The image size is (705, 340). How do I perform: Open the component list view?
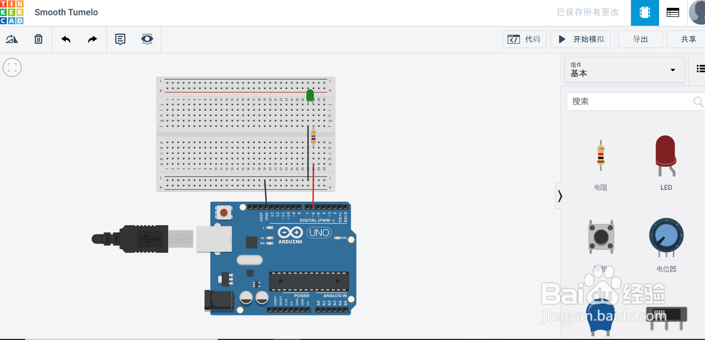pyautogui.click(x=673, y=13)
